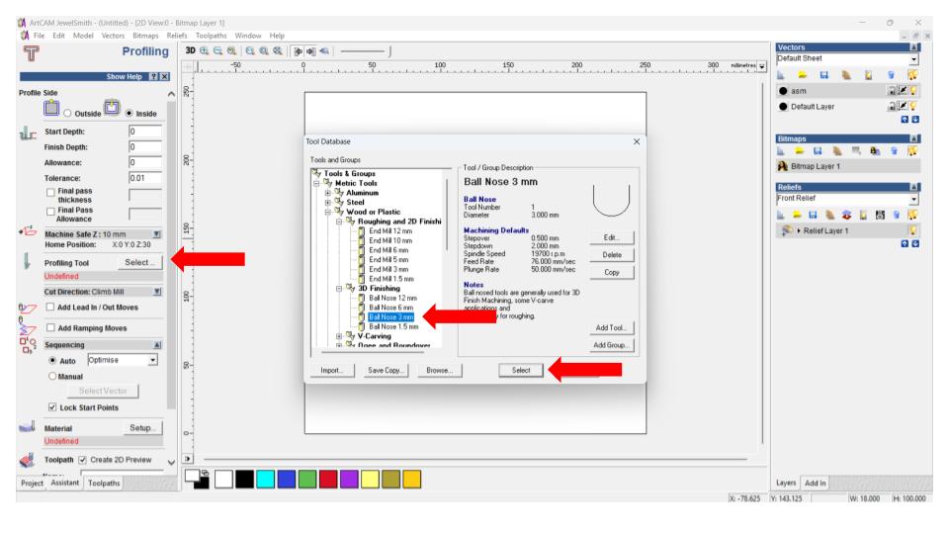Select Inside profile side radio button

(x=129, y=113)
